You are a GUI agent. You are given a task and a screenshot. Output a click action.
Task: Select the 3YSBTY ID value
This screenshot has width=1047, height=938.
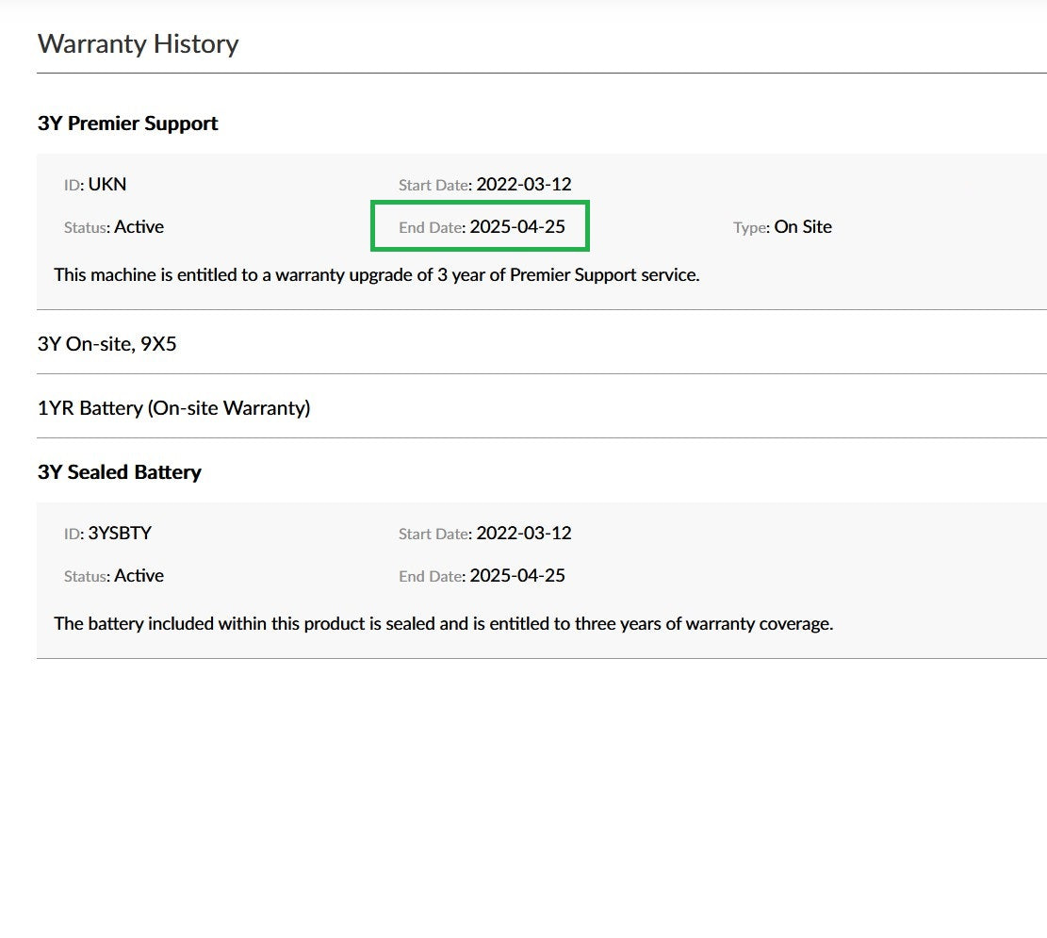pos(120,533)
